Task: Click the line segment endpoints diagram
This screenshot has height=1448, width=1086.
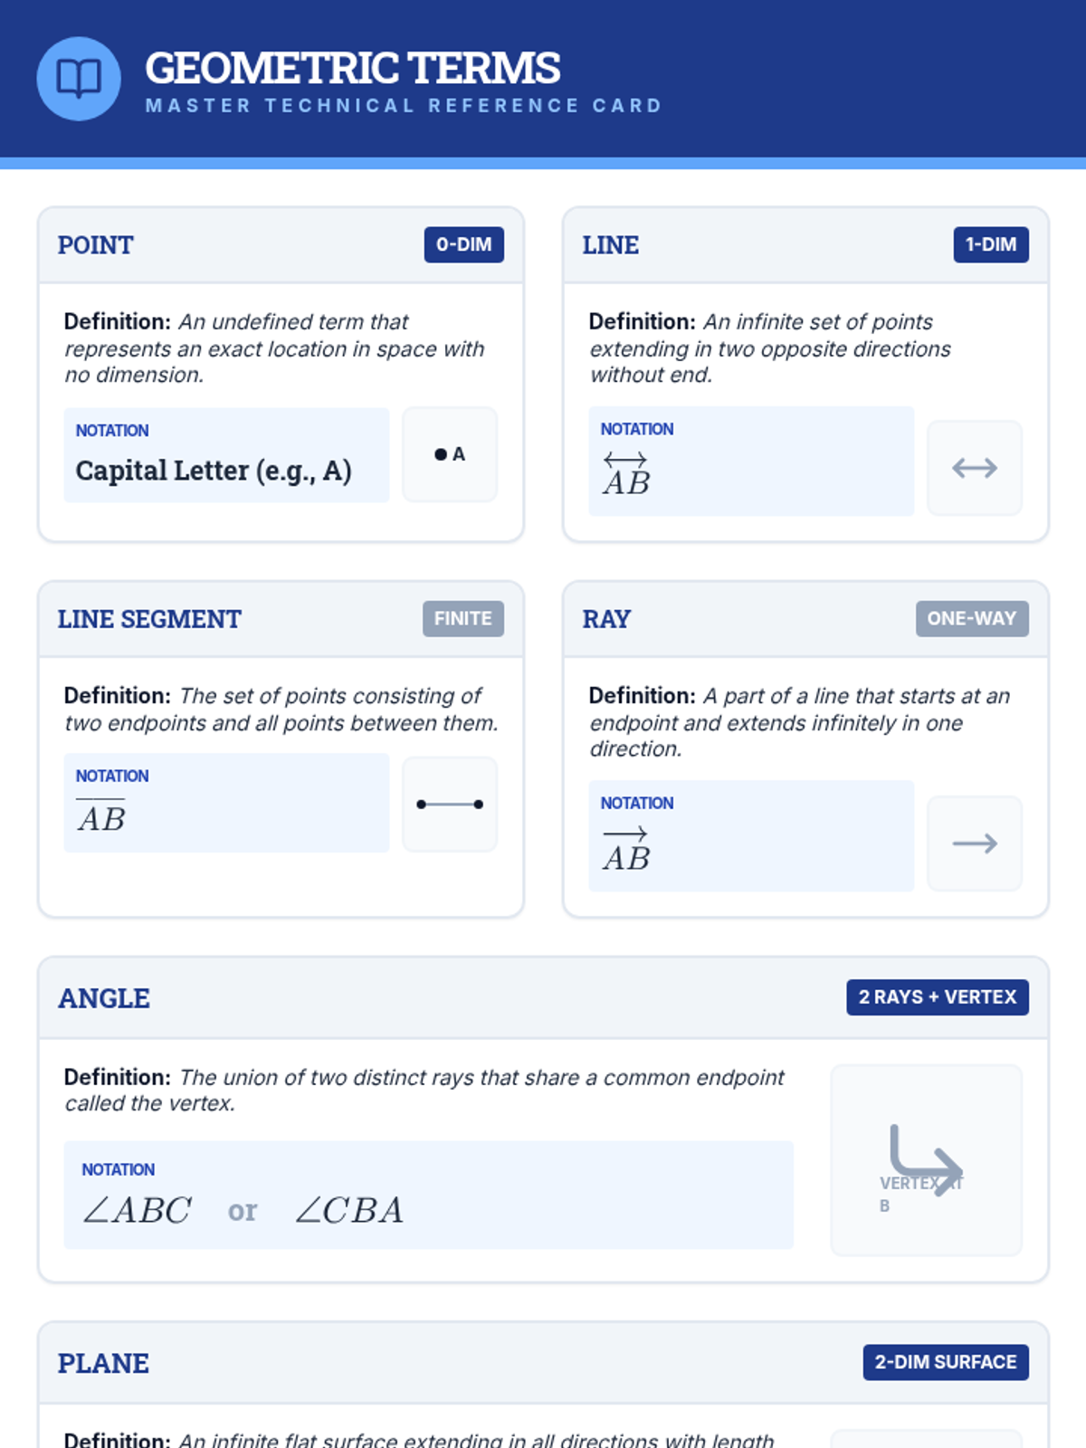Action: click(450, 805)
